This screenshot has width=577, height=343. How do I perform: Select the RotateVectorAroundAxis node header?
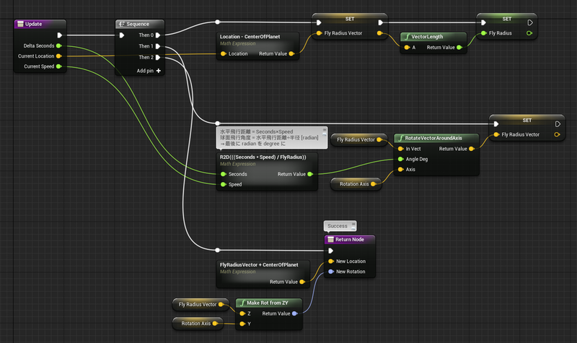(436, 138)
